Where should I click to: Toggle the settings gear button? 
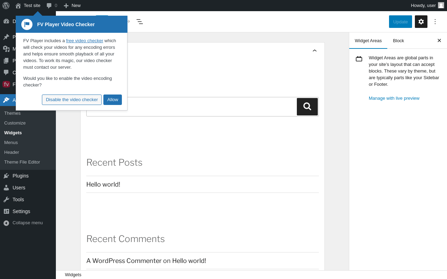tap(421, 22)
